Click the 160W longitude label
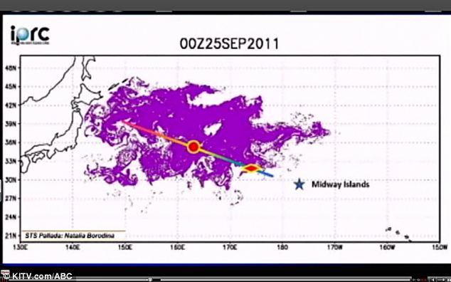This screenshot has width=451, height=282. pyautogui.click(x=388, y=247)
